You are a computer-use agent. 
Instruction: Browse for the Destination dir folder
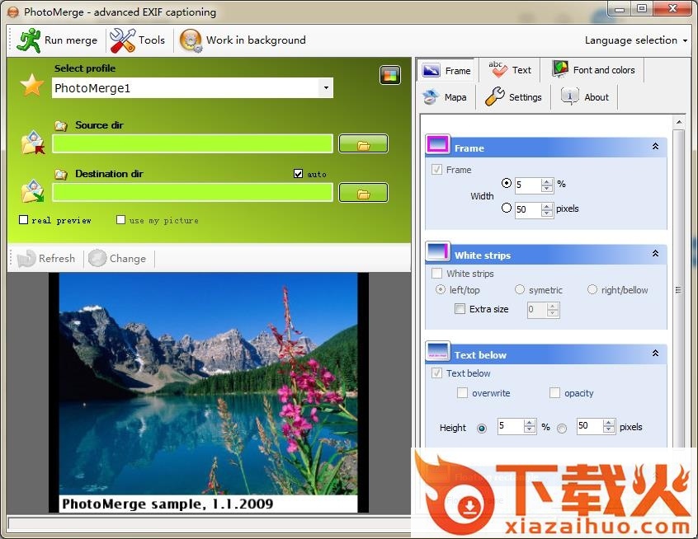point(363,193)
